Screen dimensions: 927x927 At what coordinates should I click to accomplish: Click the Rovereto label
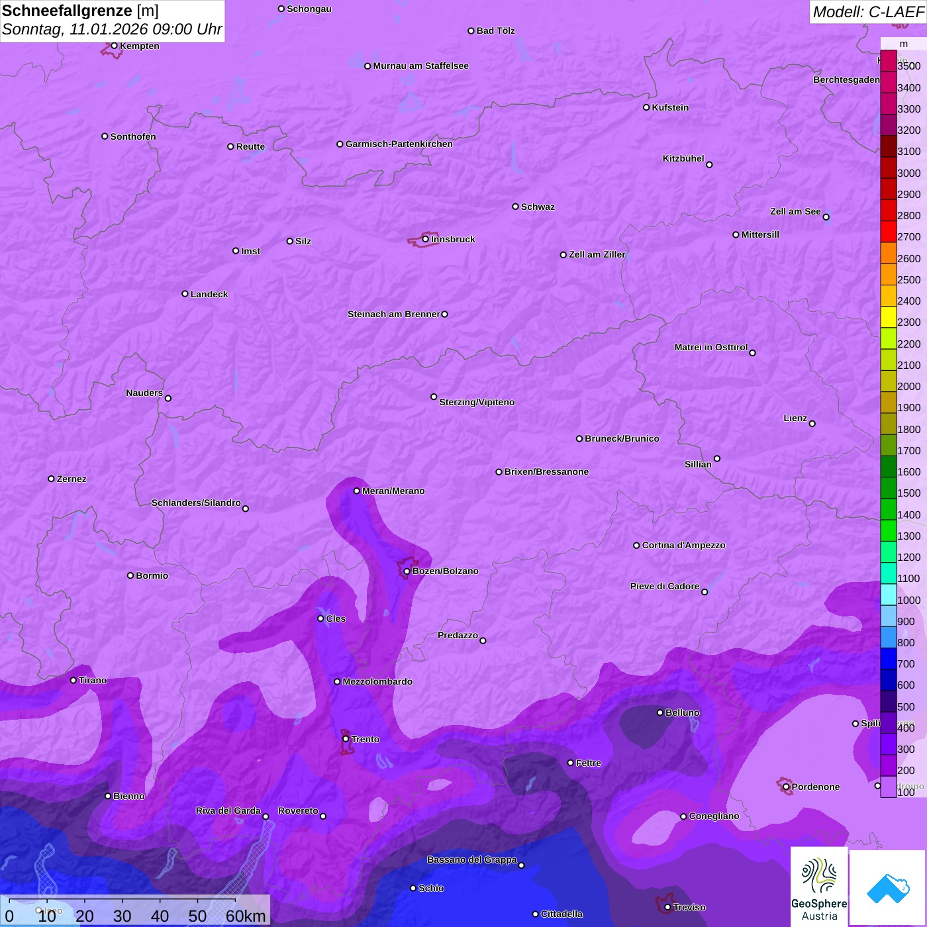pos(298,810)
